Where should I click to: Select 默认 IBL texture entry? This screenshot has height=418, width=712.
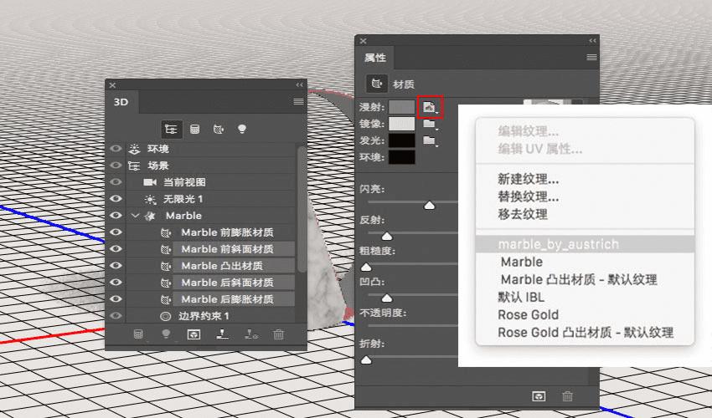pyautogui.click(x=521, y=298)
